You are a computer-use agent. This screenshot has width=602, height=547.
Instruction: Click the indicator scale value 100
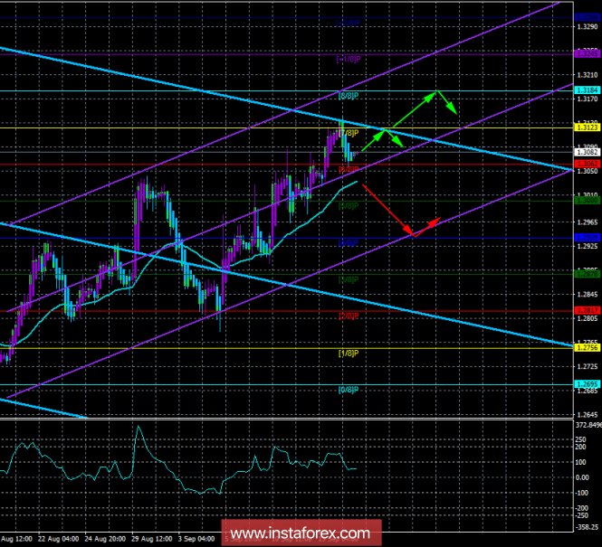tap(583, 462)
